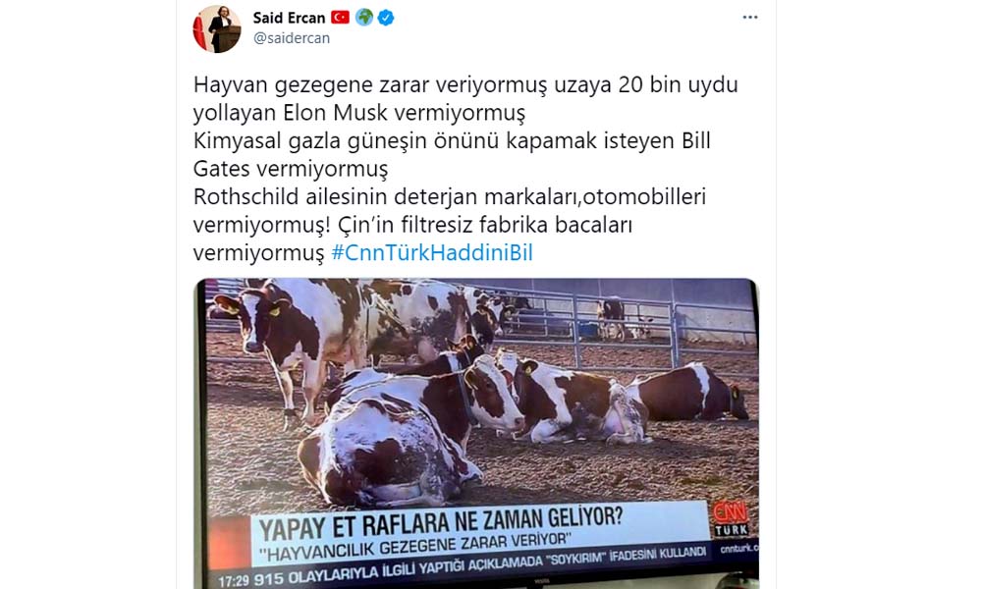Open the #CnnTürkHaddiniBil hashtag
982x589 pixels.
tap(431, 253)
